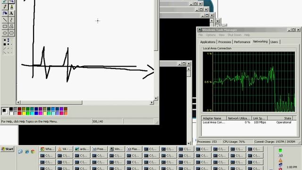Switch to the Users tab
The image size is (302, 170).
coord(274,42)
